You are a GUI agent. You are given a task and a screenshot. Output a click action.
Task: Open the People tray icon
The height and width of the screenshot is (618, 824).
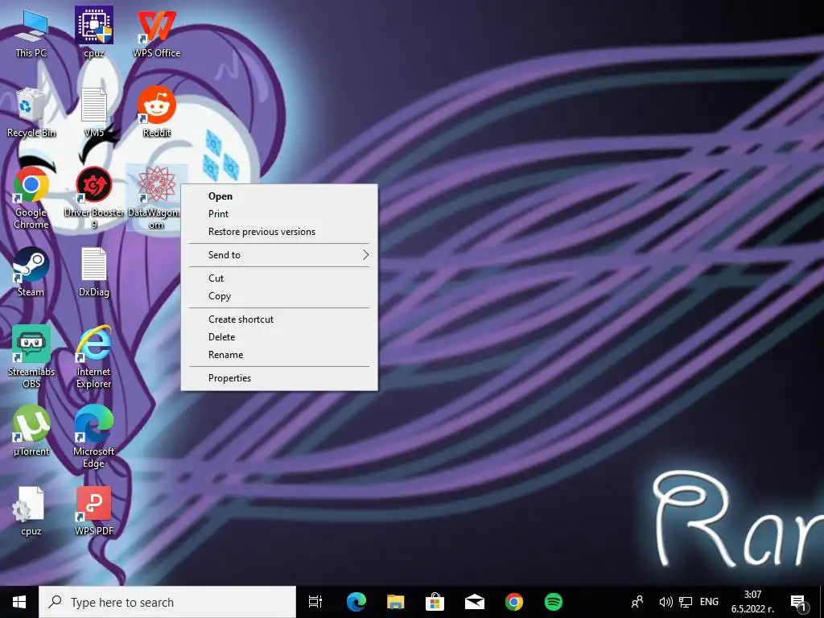637,602
